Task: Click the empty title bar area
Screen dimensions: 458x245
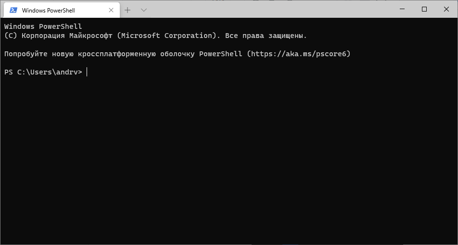Action: tap(269, 9)
